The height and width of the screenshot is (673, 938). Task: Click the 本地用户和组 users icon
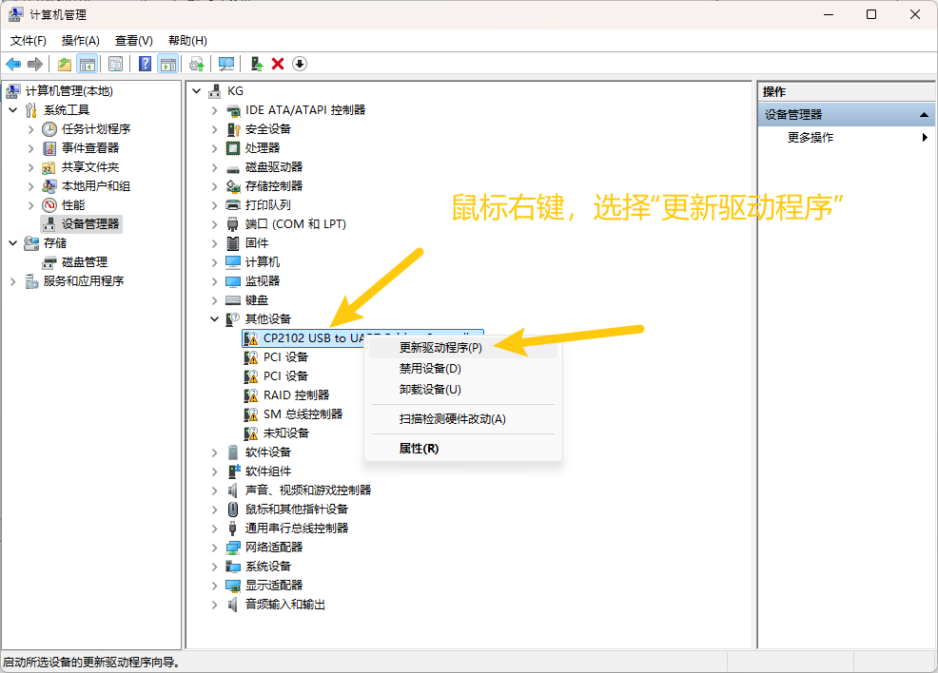tap(49, 186)
